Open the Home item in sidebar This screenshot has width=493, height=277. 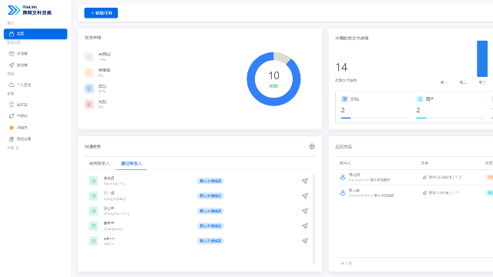pyautogui.click(x=35, y=34)
